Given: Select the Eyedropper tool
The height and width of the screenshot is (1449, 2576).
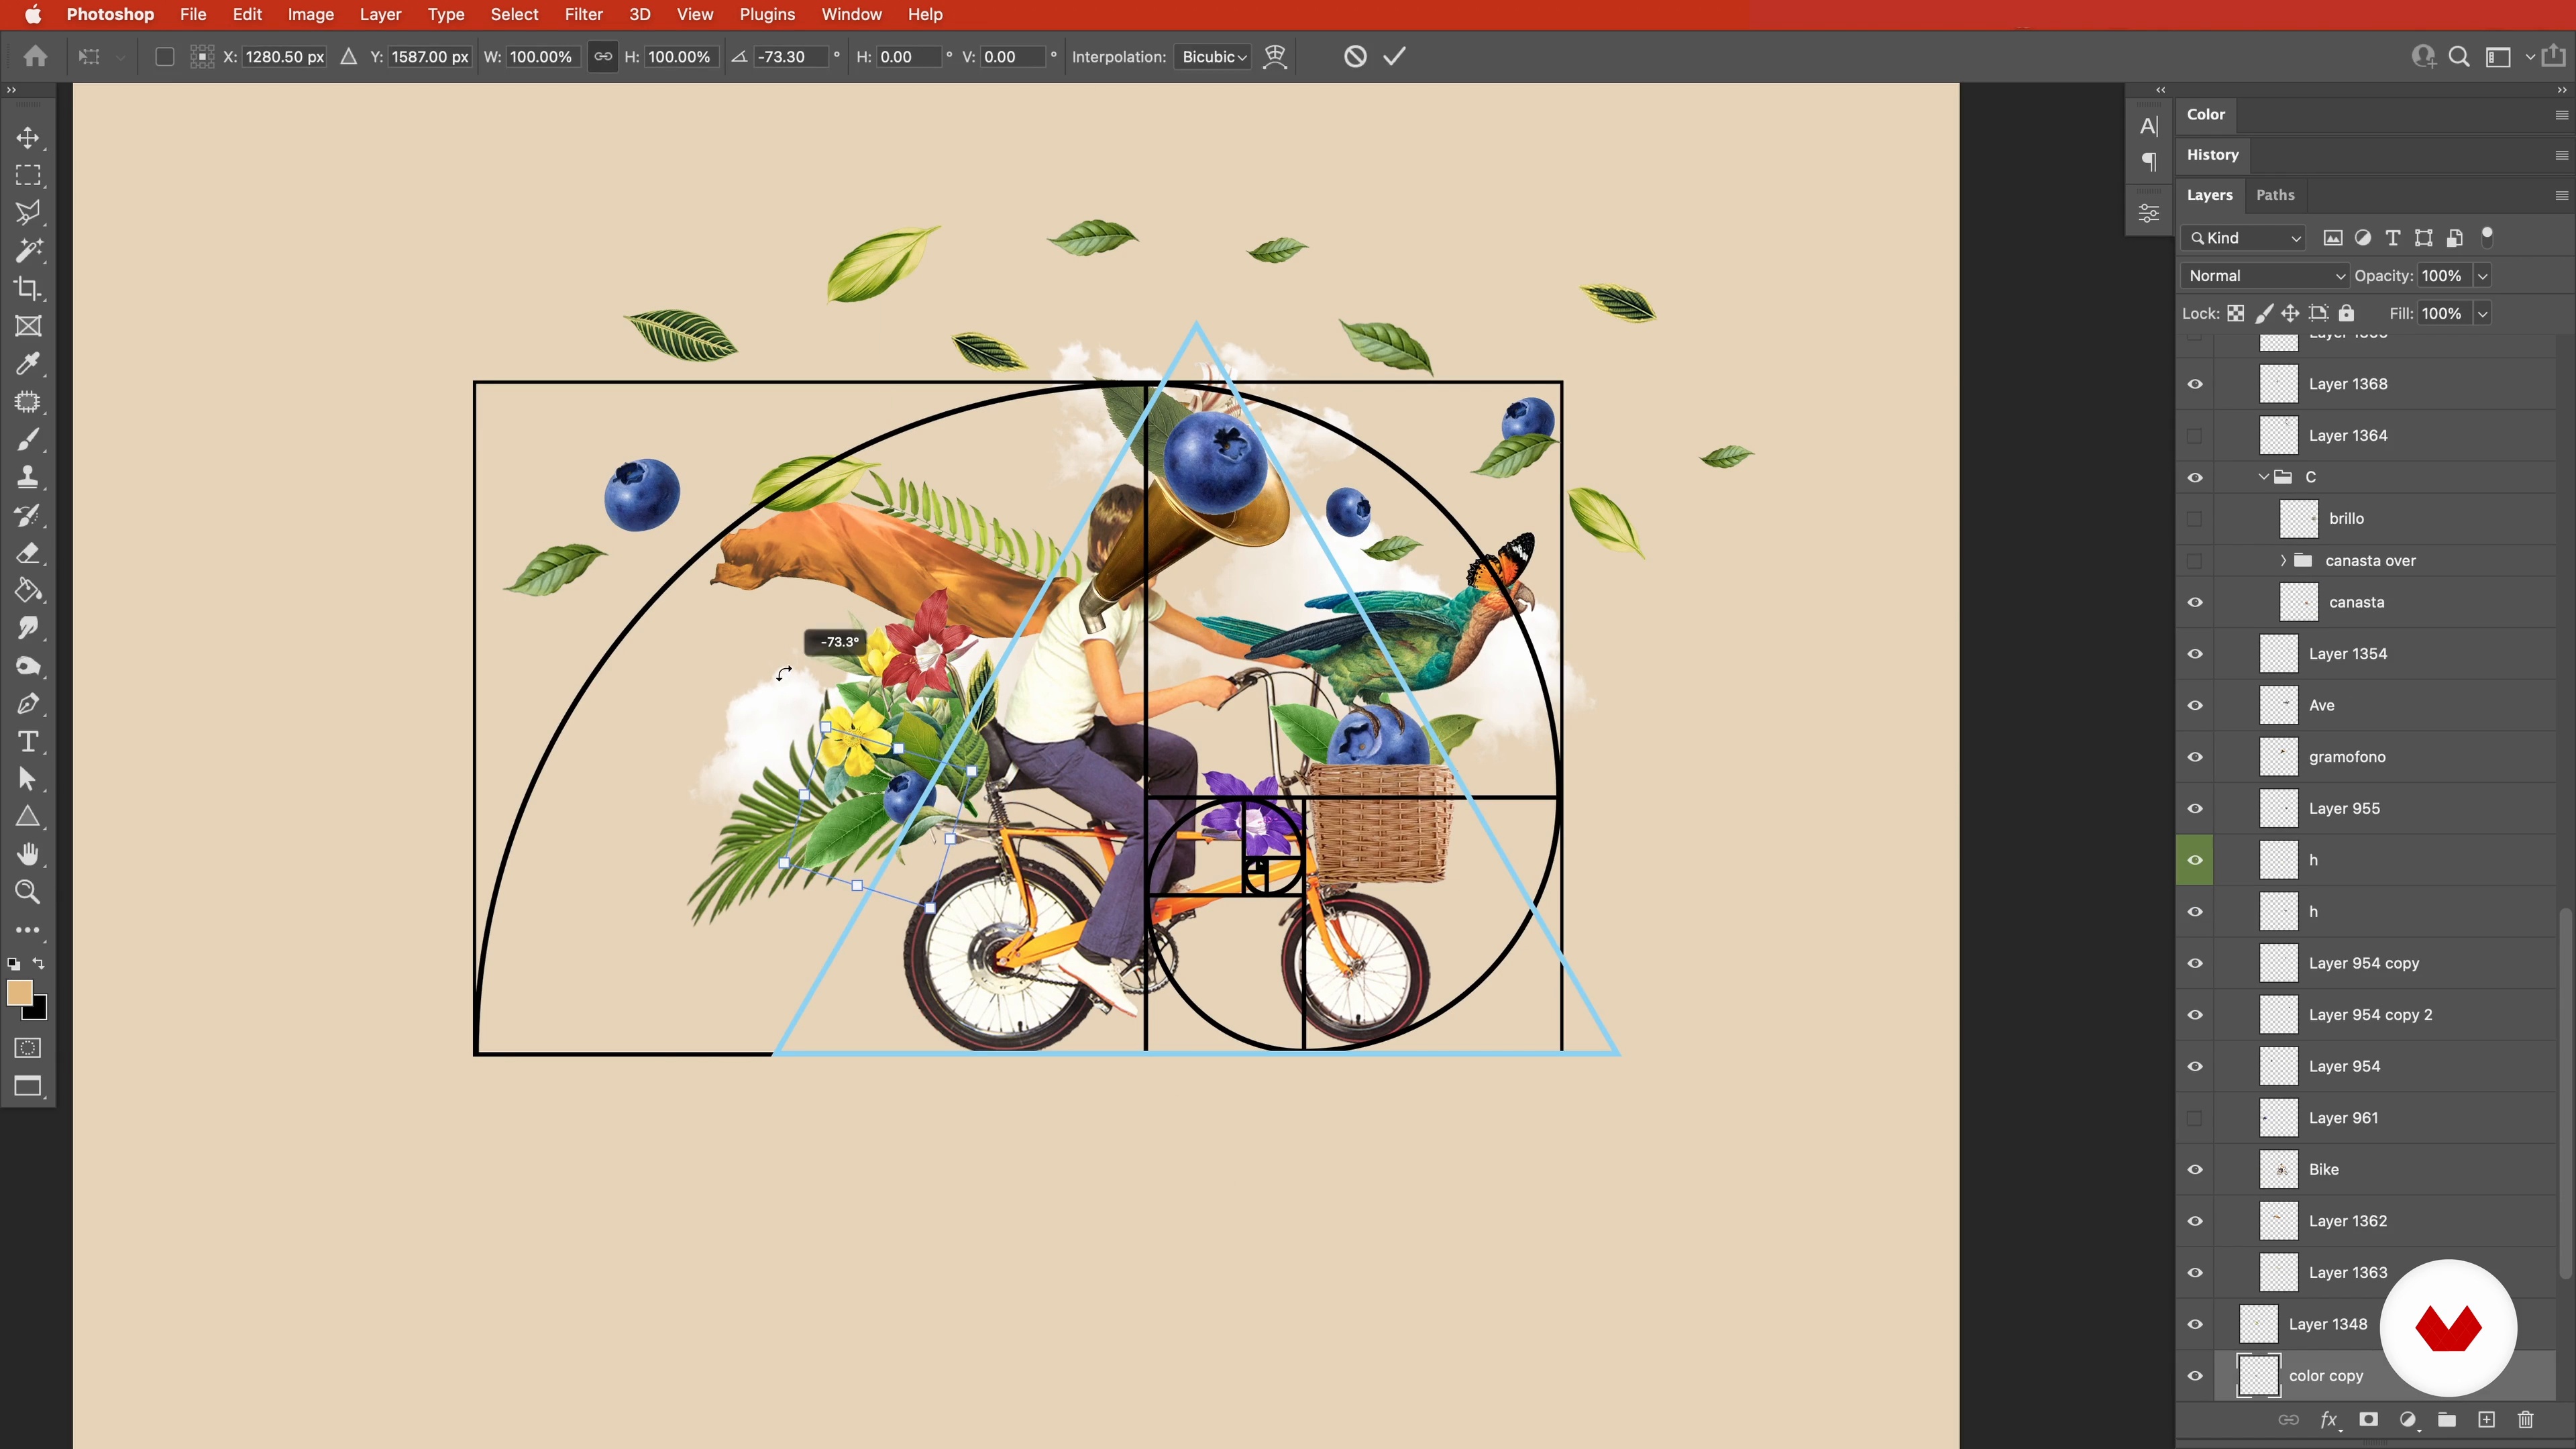Looking at the screenshot, I should [28, 364].
